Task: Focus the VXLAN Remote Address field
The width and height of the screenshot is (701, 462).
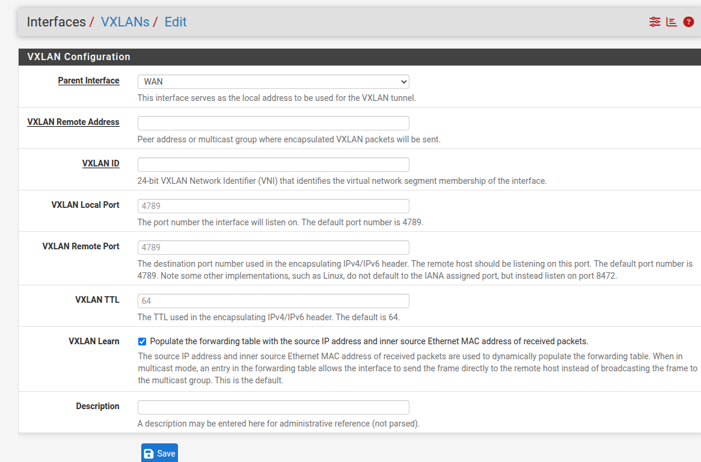Action: pyautogui.click(x=273, y=123)
